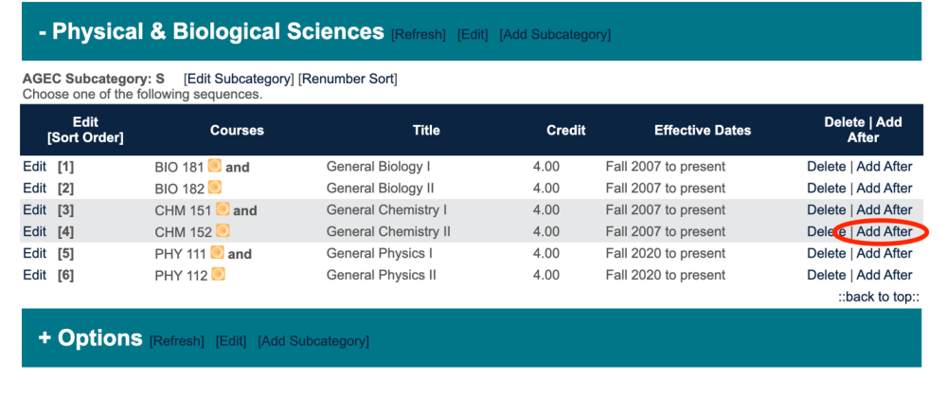This screenshot has width=947, height=399.
Task: Jump back to top of page
Action: click(879, 297)
